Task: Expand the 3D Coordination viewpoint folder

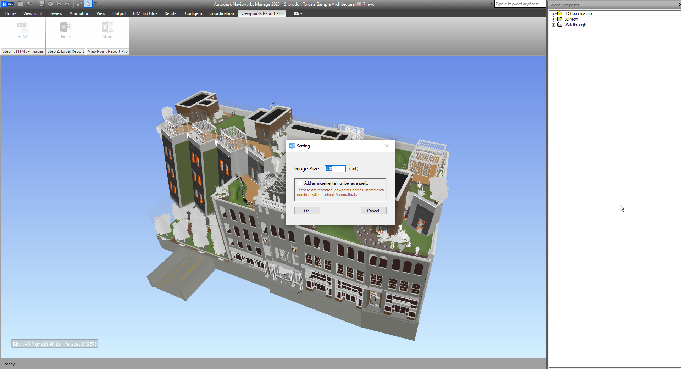Action: (553, 13)
